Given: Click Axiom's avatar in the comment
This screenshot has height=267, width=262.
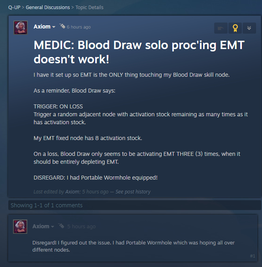Looking at the screenshot, I should 21,227.
